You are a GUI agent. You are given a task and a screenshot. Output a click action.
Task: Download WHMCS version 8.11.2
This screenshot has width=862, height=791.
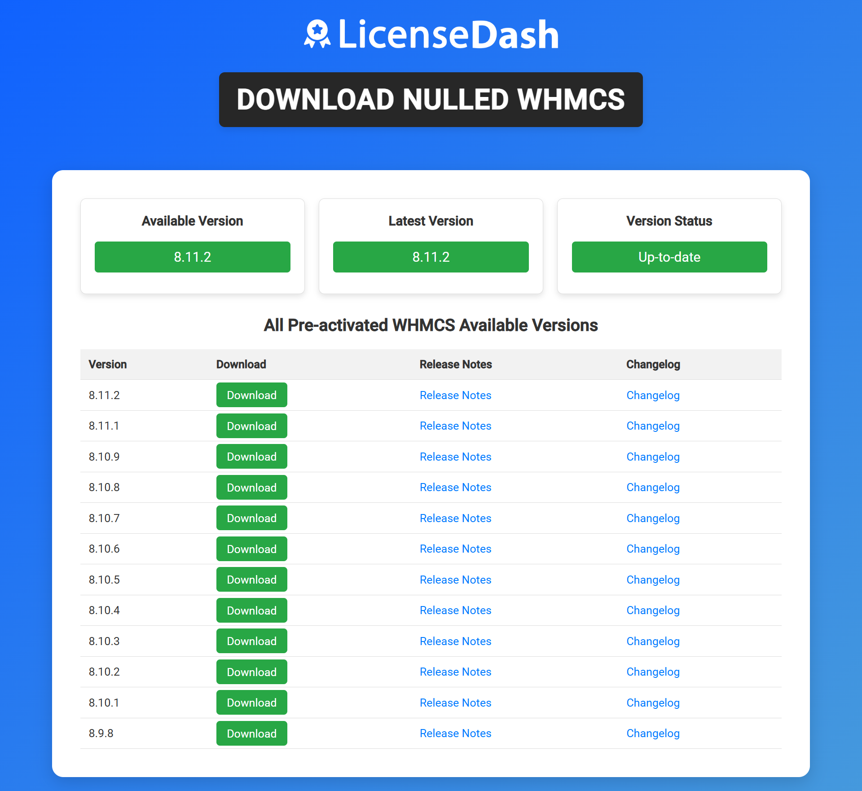[251, 395]
